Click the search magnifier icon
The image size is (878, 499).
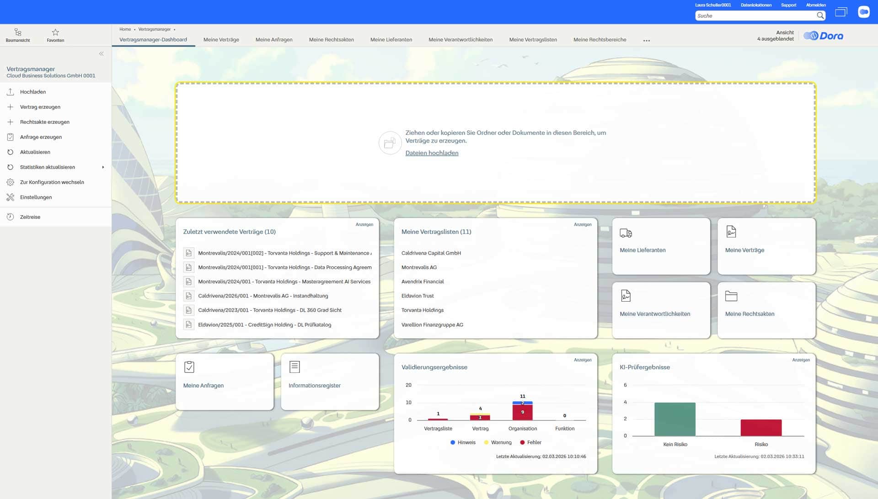pyautogui.click(x=820, y=16)
